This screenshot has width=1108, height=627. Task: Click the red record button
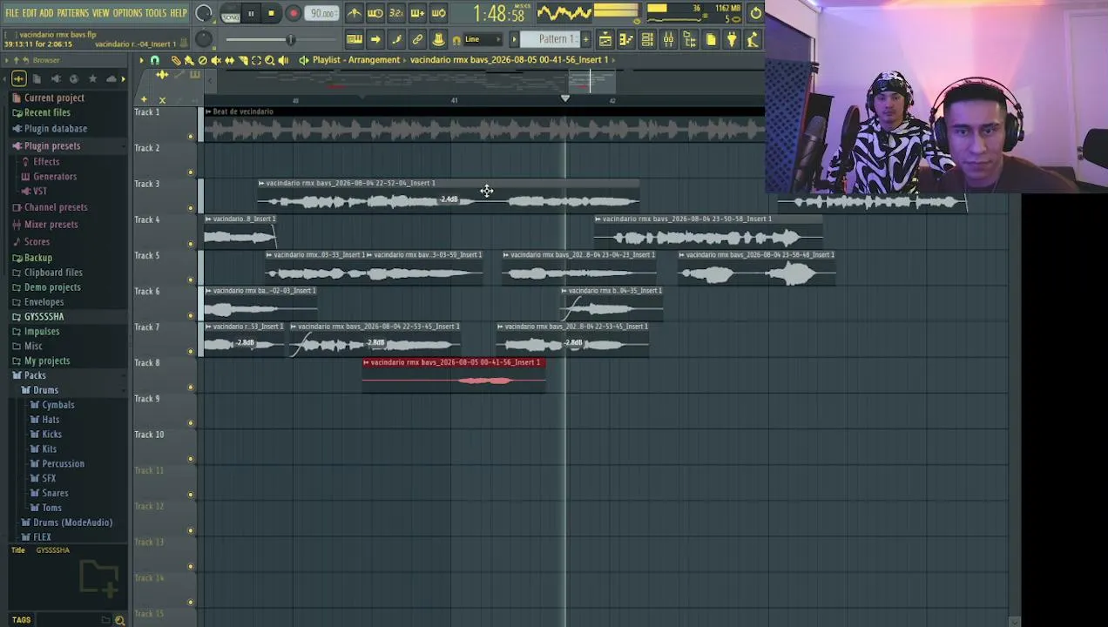[293, 13]
